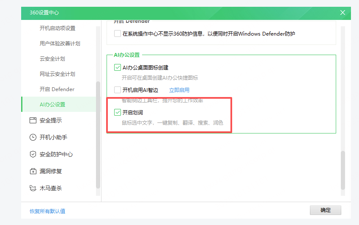Confirm settings with 确定 button
The image size is (359, 225).
325,210
